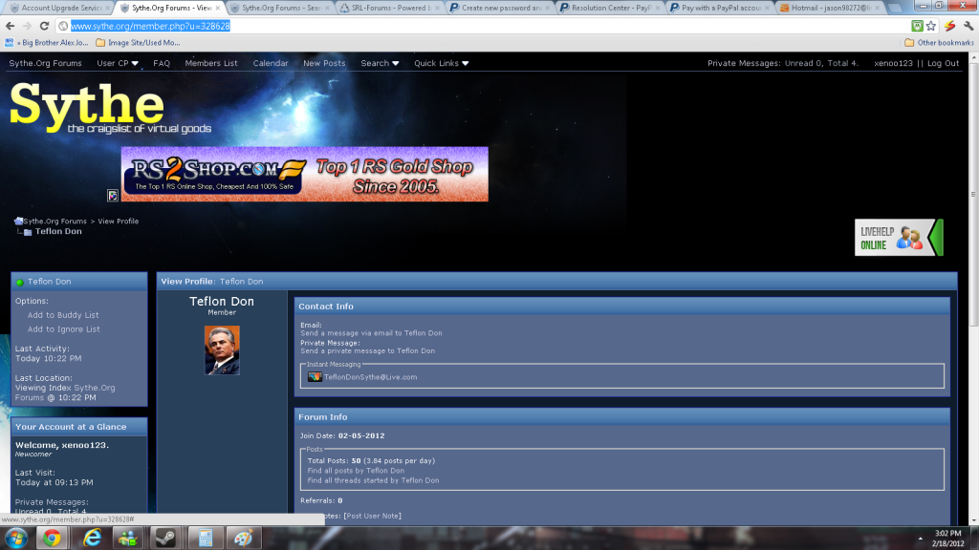Go back with the browser back arrow
The image size is (979, 550).
10,26
